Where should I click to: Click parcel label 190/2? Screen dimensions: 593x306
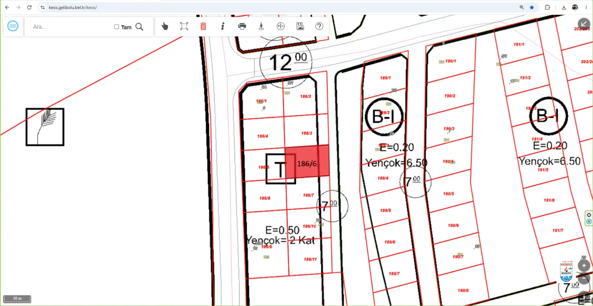click(x=450, y=96)
